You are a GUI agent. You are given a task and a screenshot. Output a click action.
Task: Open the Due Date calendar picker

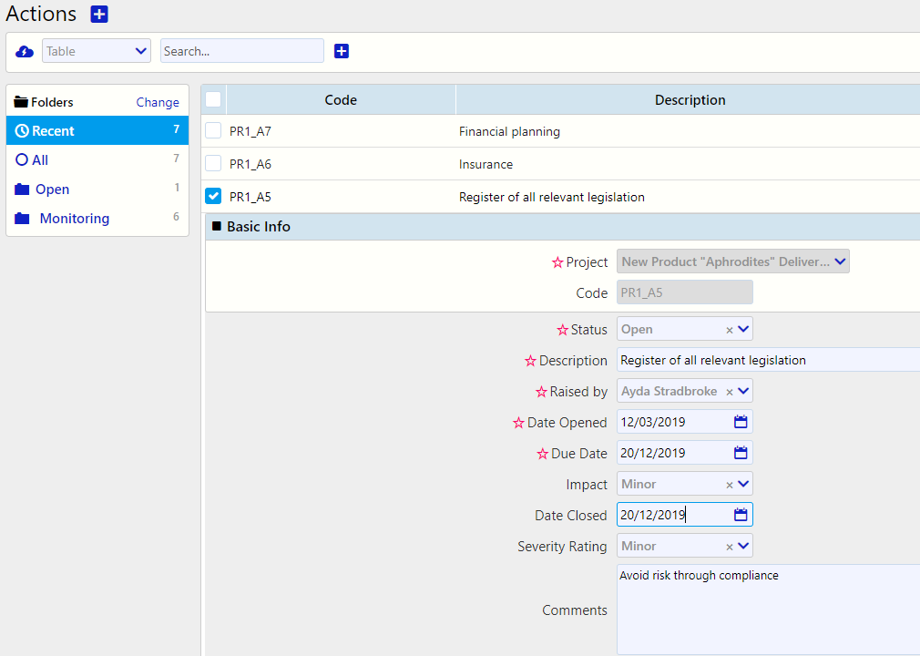(741, 453)
